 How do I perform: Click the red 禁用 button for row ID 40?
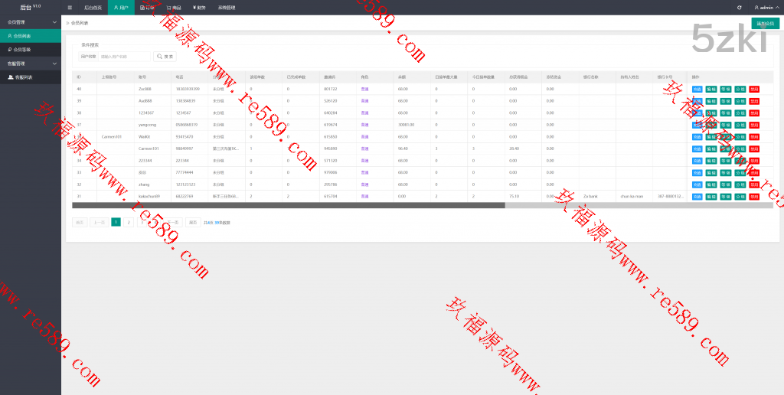pos(754,90)
